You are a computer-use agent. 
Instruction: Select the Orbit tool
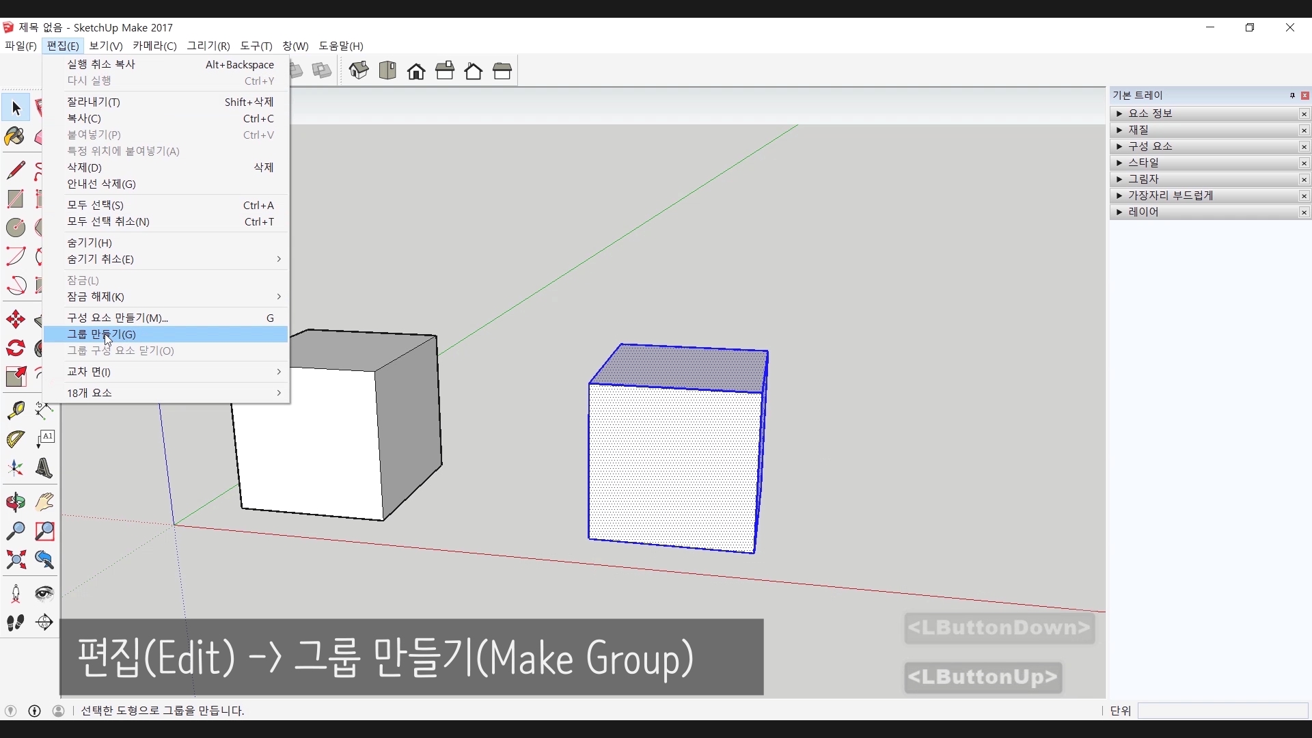[x=15, y=502]
